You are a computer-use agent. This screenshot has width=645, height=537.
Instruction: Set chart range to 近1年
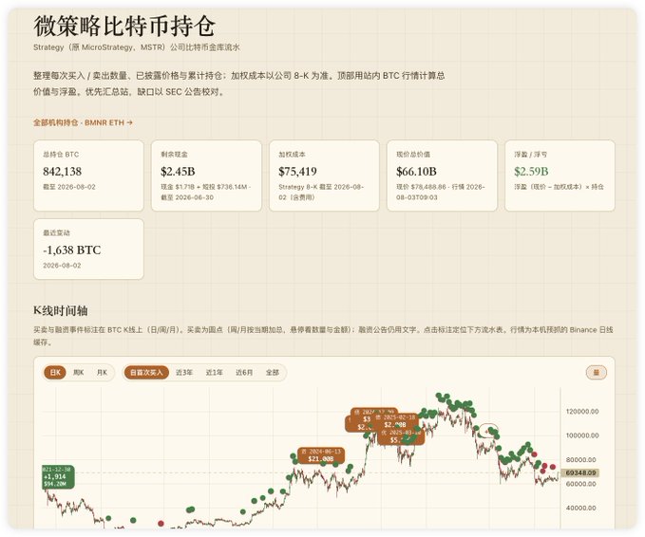[214, 373]
